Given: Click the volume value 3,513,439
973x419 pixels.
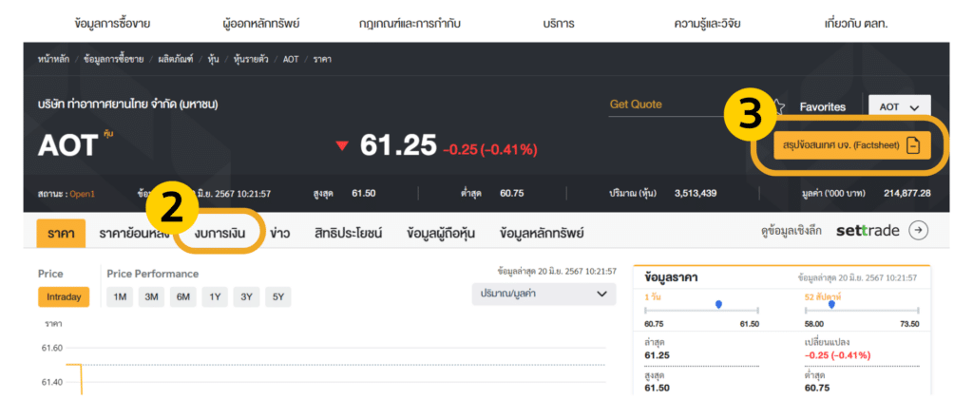Looking at the screenshot, I should point(696,193).
